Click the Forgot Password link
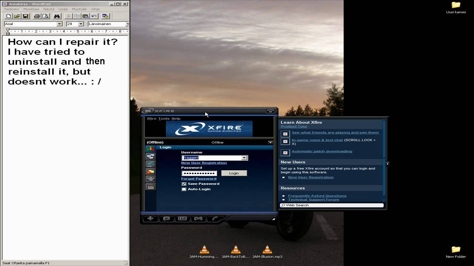474x266 pixels. coord(199,179)
